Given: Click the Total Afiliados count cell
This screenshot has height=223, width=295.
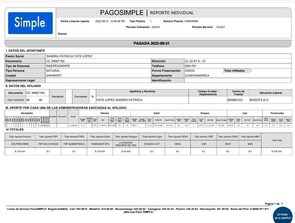Looking at the screenshot, I should coord(251,71).
